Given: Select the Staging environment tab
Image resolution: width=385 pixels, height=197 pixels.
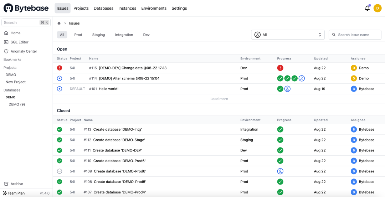Looking at the screenshot, I should pos(98,35).
